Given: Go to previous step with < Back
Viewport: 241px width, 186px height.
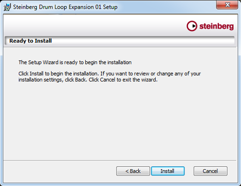Looking at the screenshot, I should pos(133,171).
